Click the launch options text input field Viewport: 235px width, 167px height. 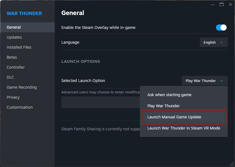pos(100,102)
